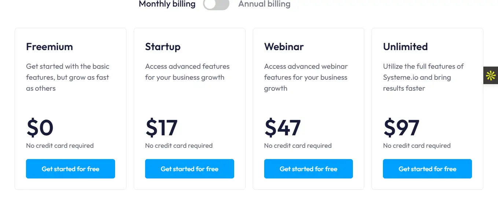Click Get started for free under Freemium

pyautogui.click(x=70, y=169)
